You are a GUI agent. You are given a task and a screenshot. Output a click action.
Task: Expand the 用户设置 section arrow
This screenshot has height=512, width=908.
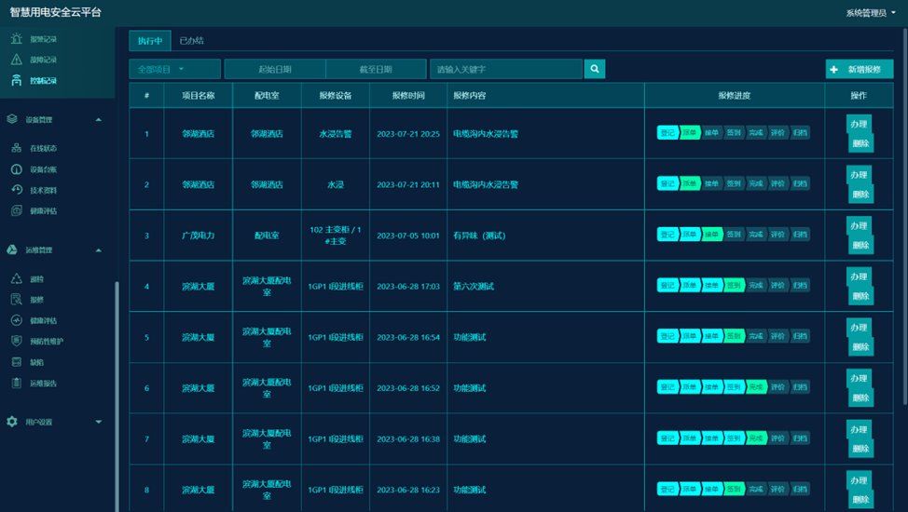tap(99, 422)
